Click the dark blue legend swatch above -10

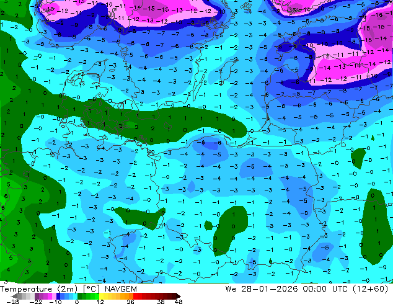[58, 296]
